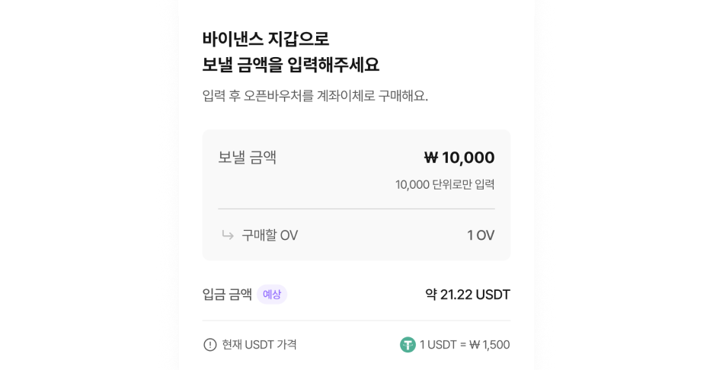The width and height of the screenshot is (713, 370).
Task: Click the divider line below 입금 금액 row
Action: click(x=356, y=321)
